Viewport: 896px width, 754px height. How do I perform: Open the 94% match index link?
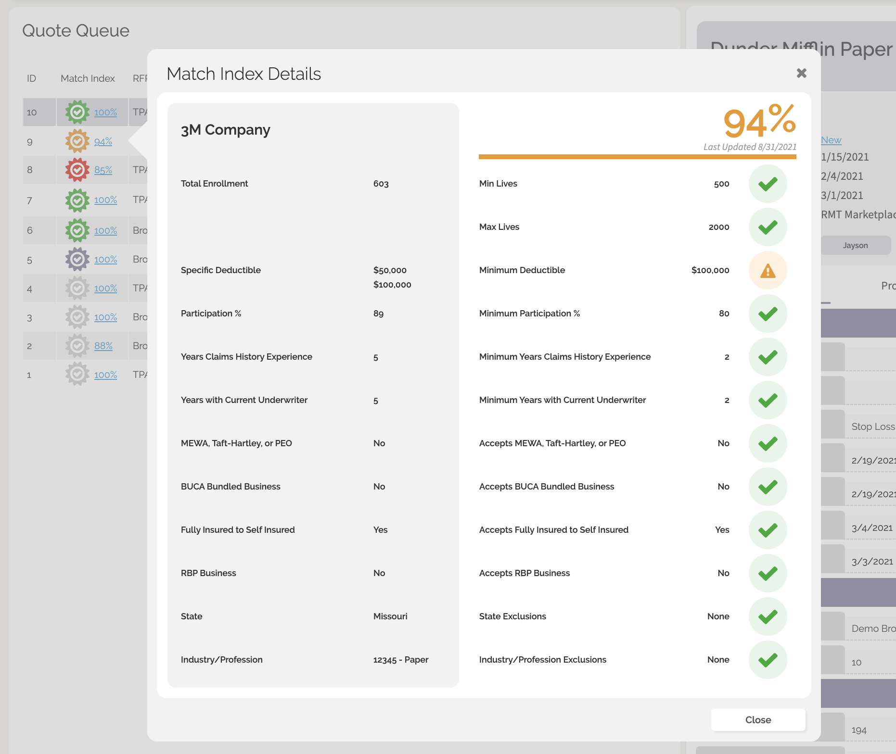pyautogui.click(x=102, y=141)
